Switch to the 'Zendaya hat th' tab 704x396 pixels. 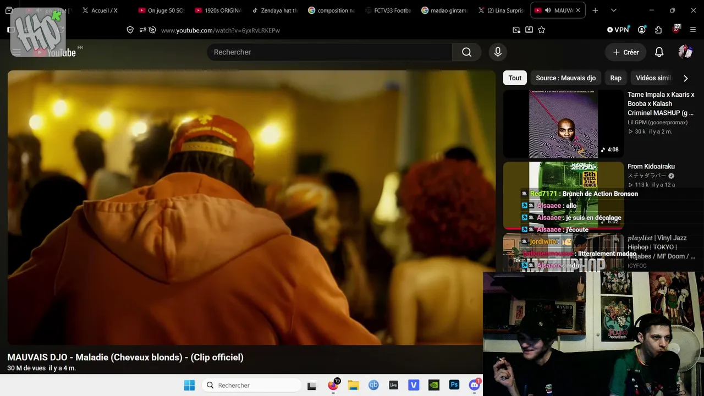pos(274,10)
